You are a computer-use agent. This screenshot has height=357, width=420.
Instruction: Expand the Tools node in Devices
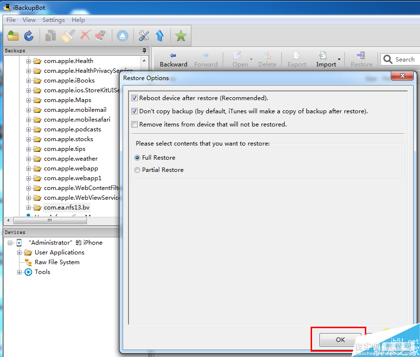coord(19,272)
